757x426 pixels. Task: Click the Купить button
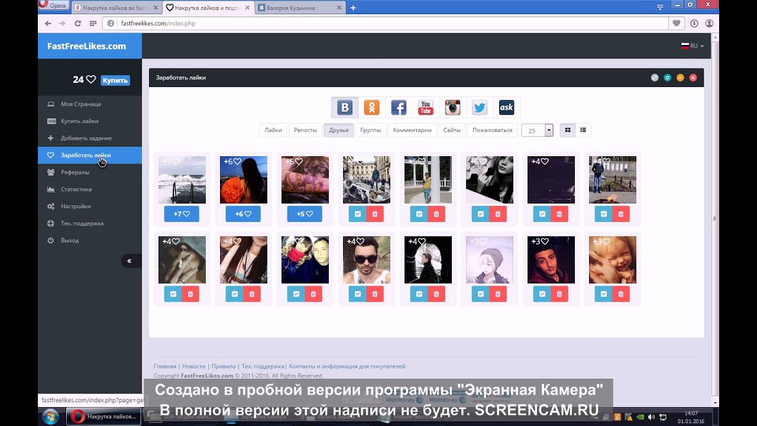(x=115, y=80)
